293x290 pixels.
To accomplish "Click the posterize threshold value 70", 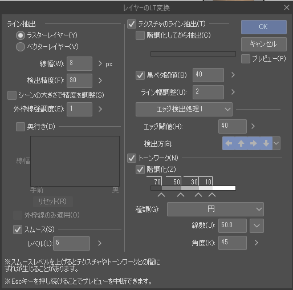I will [157, 182].
